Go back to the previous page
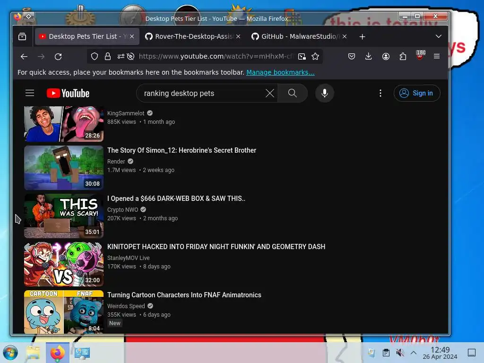Image resolution: width=484 pixels, height=363 pixels. [x=24, y=57]
